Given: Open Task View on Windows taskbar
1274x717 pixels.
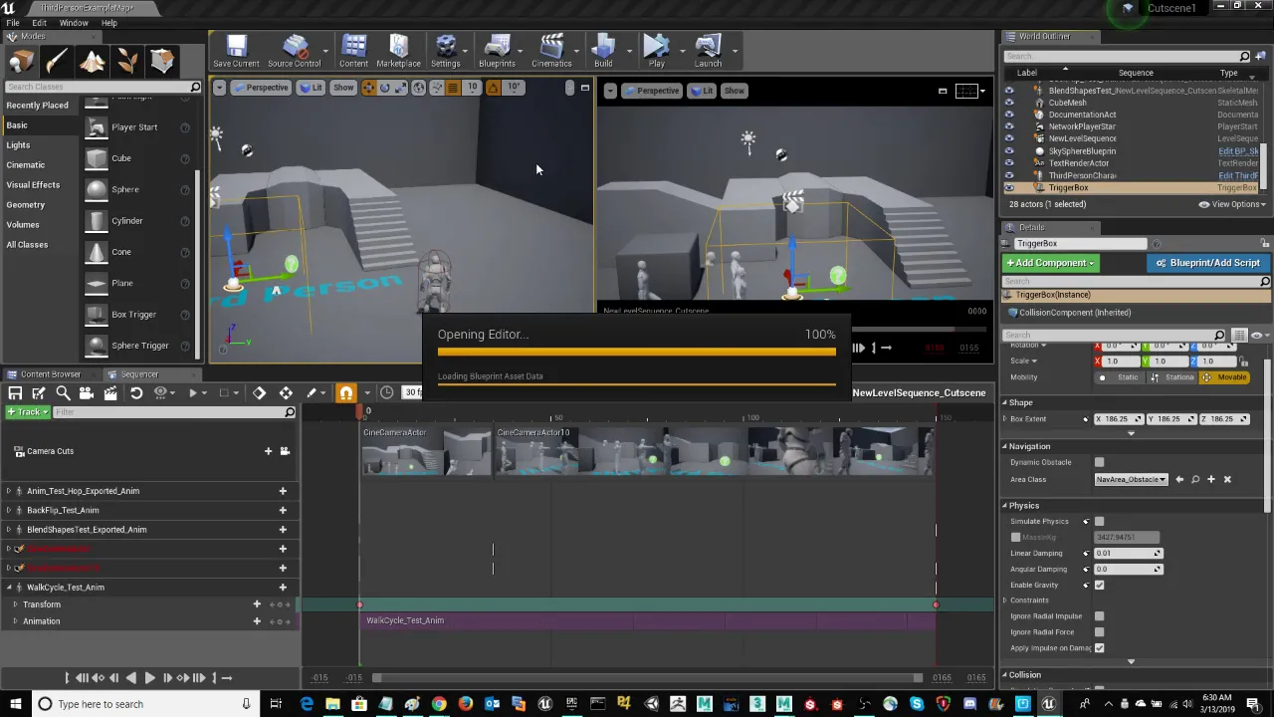Looking at the screenshot, I should (x=276, y=704).
